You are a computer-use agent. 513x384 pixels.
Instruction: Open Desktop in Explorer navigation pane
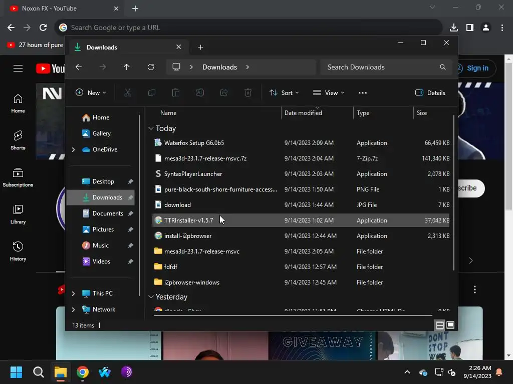point(103,181)
